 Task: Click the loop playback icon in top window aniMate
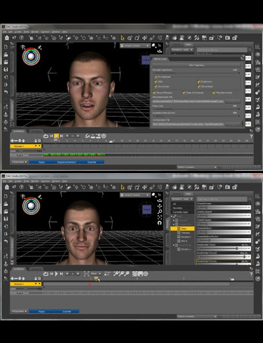click(x=45, y=136)
